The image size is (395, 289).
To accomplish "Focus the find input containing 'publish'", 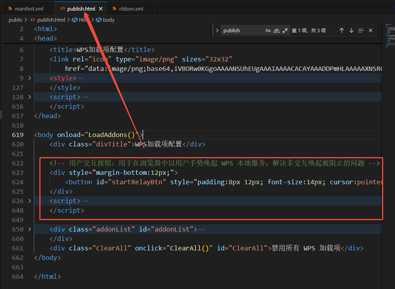I will click(x=243, y=30).
